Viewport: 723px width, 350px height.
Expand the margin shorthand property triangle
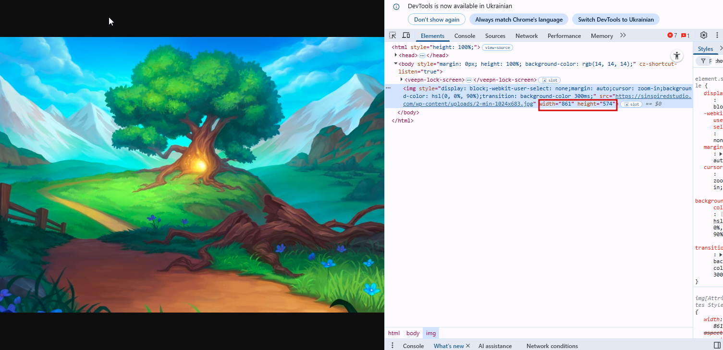coord(721,154)
